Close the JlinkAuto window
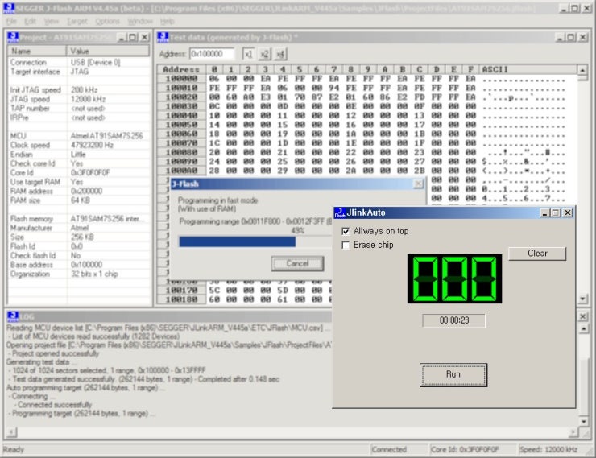This screenshot has width=596, height=458. tap(568, 212)
